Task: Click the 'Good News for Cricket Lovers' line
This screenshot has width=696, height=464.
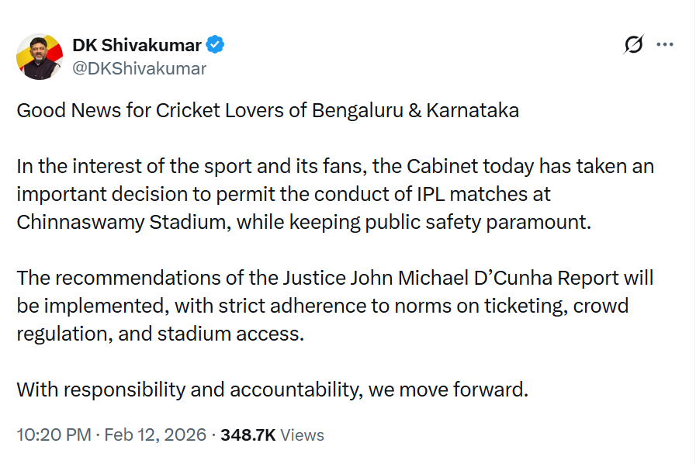Action: pyautogui.click(x=268, y=110)
